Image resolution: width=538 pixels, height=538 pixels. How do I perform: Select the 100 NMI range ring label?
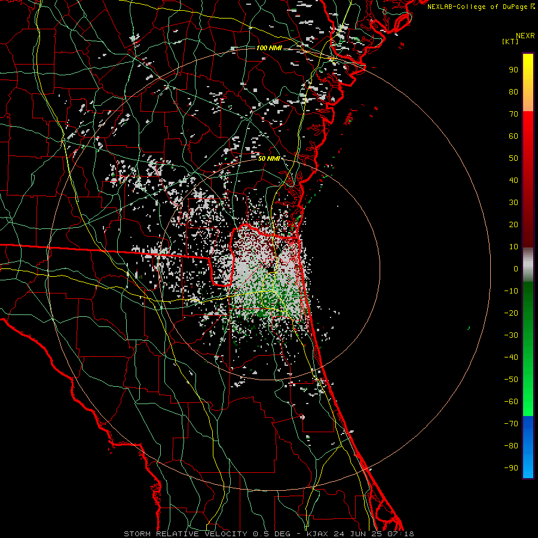269,48
